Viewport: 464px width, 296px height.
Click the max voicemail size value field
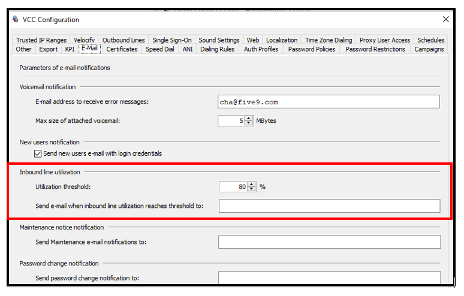[231, 120]
